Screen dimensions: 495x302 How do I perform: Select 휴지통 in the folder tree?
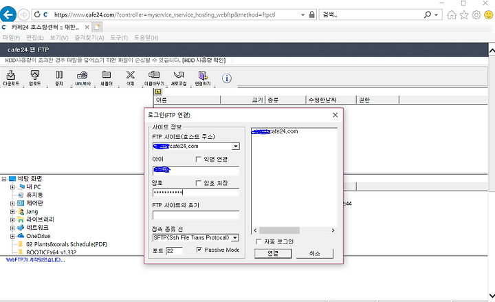pyautogui.click(x=34, y=195)
